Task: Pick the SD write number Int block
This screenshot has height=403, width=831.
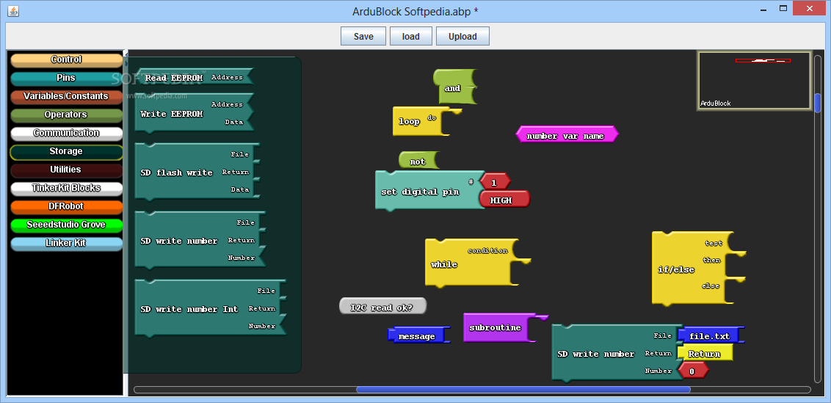Action: [210, 308]
